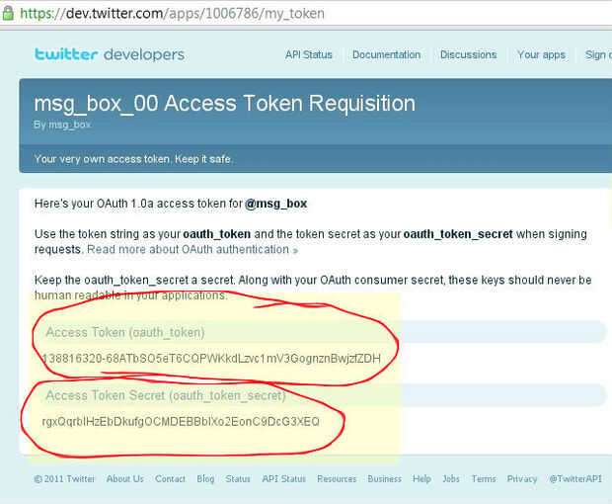Select the token secret string starting rgxQqrbl
Viewport: 612px width, 504px height.
[x=181, y=422]
